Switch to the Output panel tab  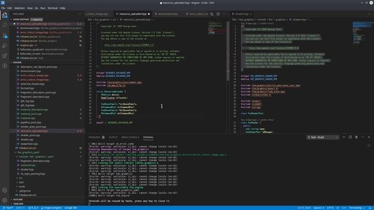pos(113,137)
